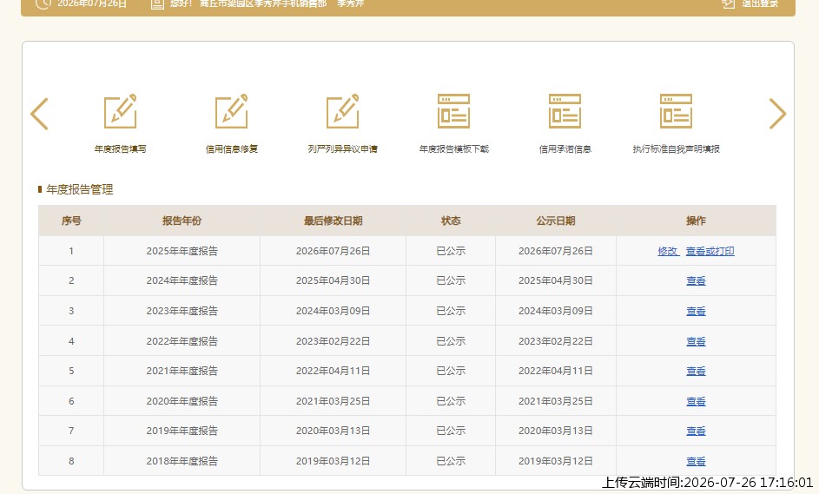Open the 年度报告模板下载 icon

pyautogui.click(x=454, y=111)
